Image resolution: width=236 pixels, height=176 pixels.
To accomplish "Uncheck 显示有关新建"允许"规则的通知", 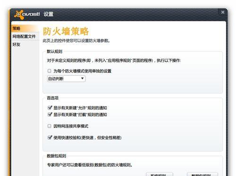I will coord(50,108).
